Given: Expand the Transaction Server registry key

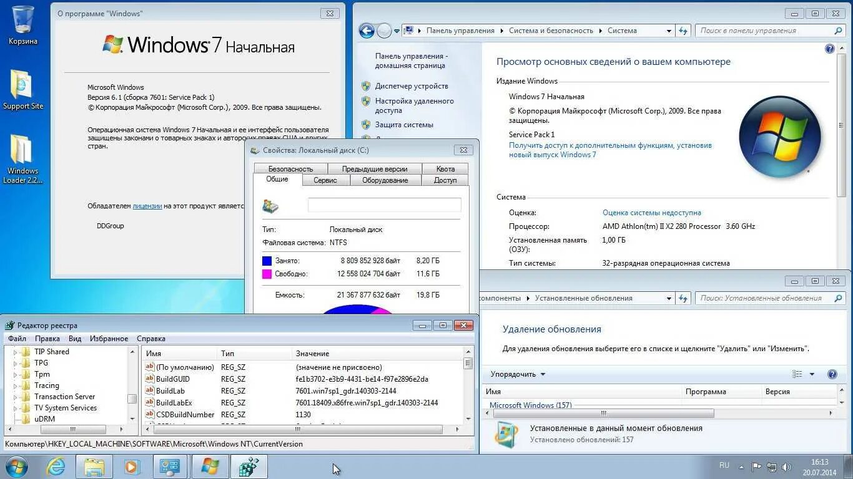Looking at the screenshot, I should click(x=15, y=397).
